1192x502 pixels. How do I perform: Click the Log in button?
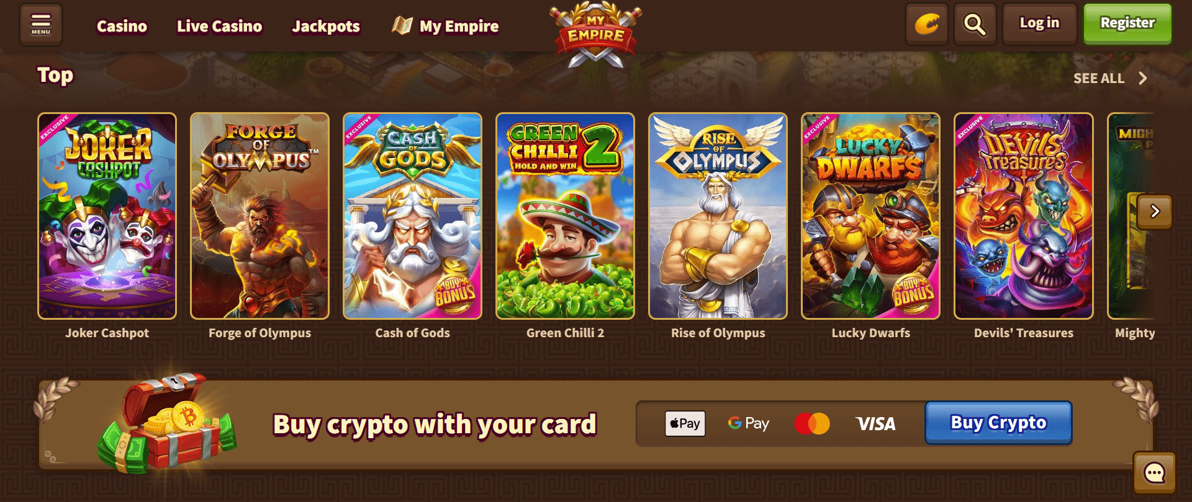click(1039, 24)
